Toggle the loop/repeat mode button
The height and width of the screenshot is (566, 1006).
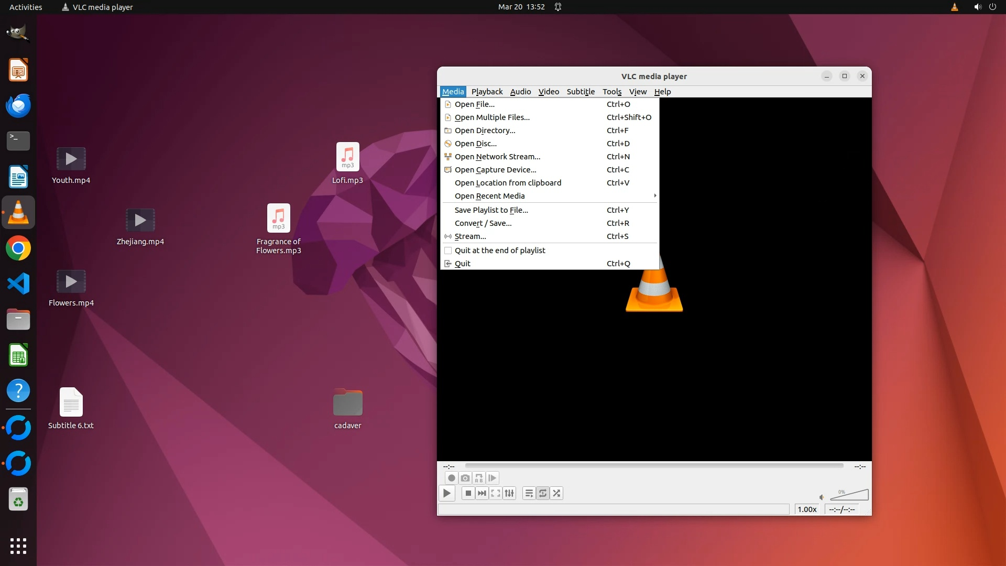(543, 493)
